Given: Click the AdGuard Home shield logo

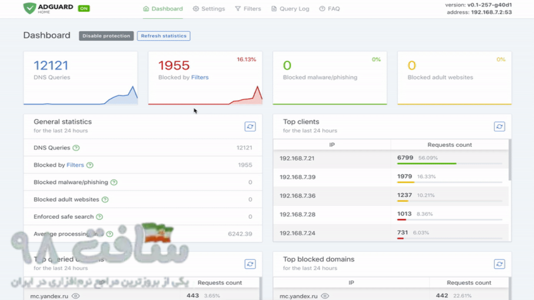Looking at the screenshot, I should pyautogui.click(x=30, y=8).
